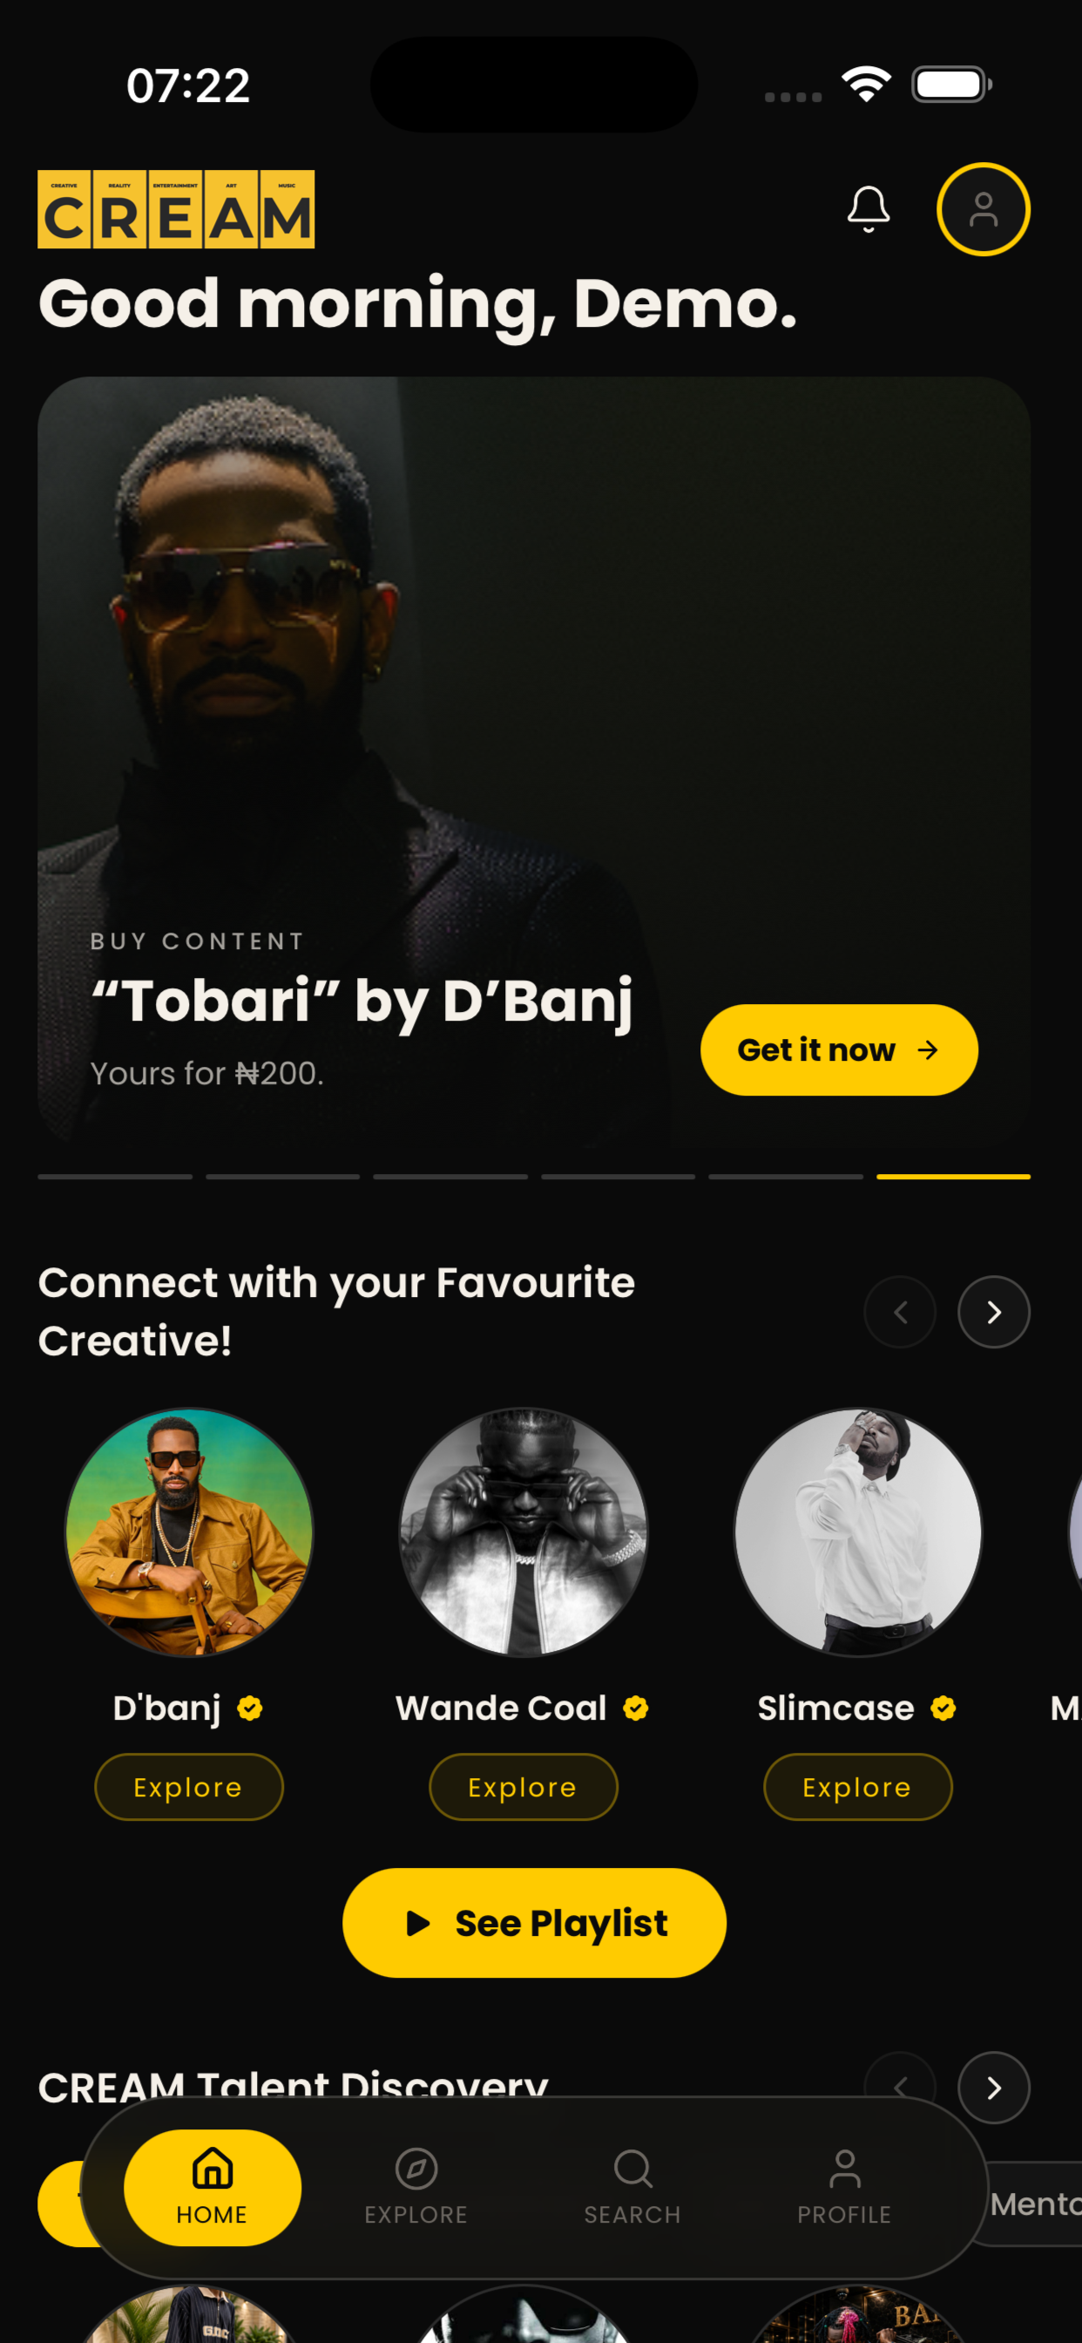This screenshot has height=2343, width=1082.
Task: Click the battery status icon
Action: click(951, 85)
